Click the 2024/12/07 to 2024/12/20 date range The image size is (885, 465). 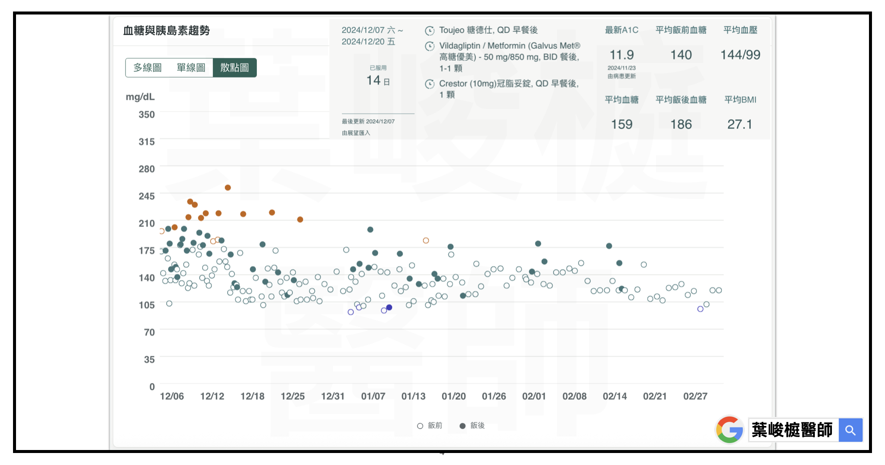coord(372,36)
